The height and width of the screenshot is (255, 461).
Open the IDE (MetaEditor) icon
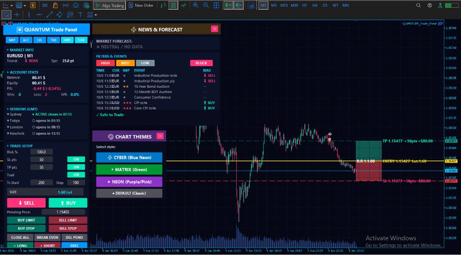tap(45, 5)
